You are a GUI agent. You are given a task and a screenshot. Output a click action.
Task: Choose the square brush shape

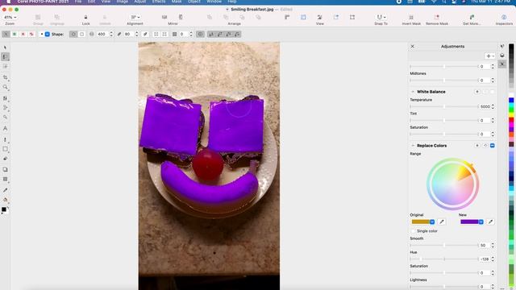coord(82,34)
